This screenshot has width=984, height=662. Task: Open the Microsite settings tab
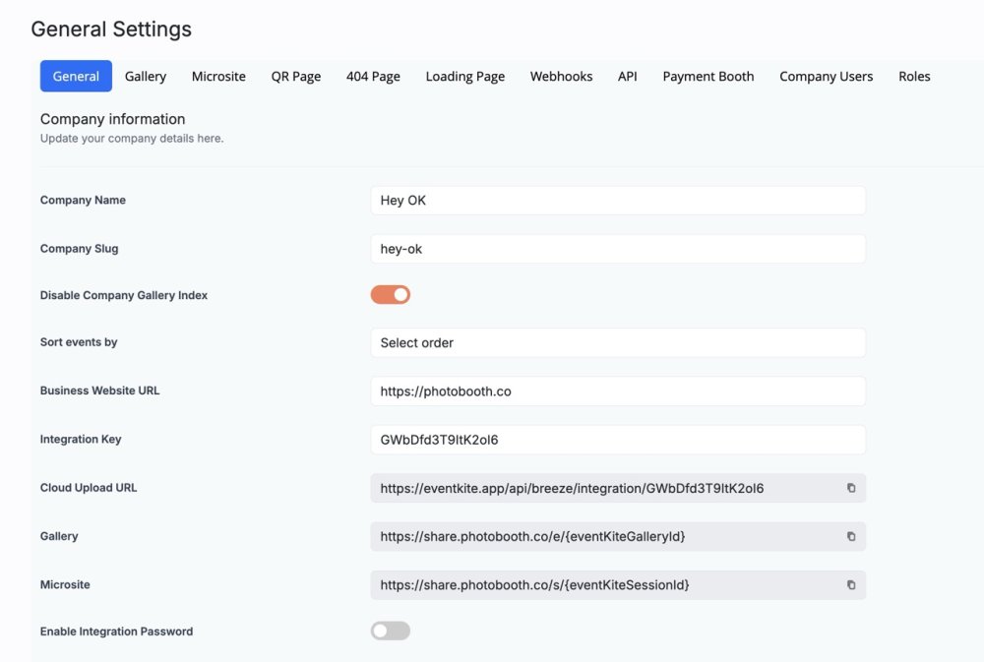(x=218, y=76)
